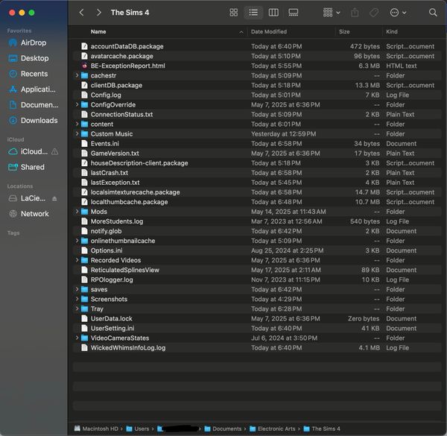
Task: Select list view mode
Action: [x=253, y=13]
